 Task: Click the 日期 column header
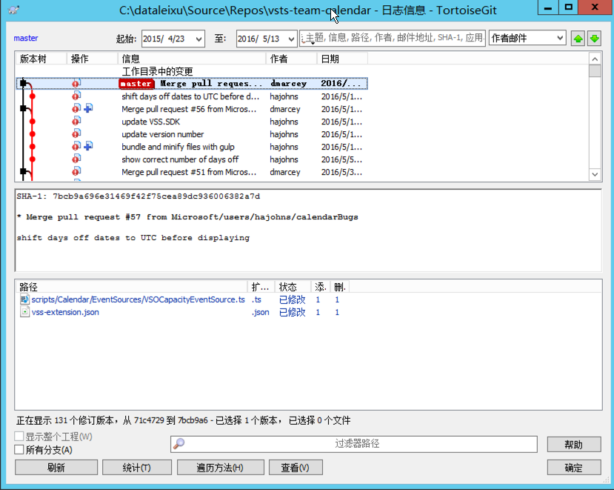click(342, 59)
